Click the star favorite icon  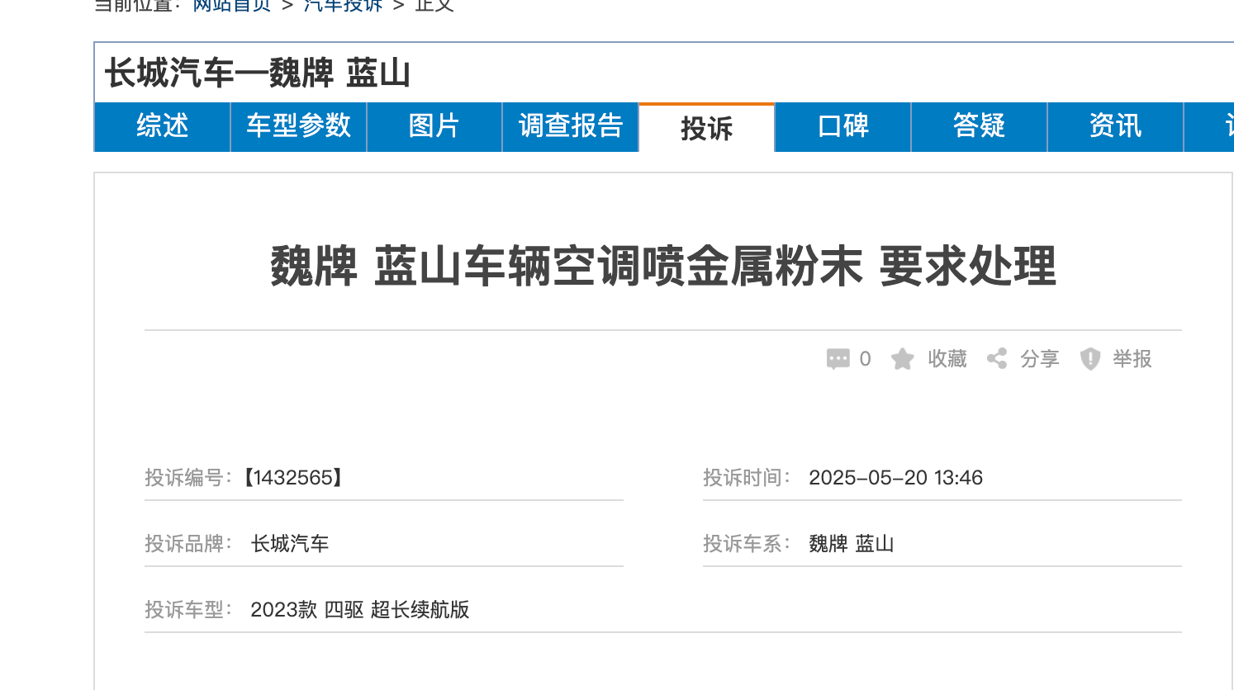(x=902, y=359)
